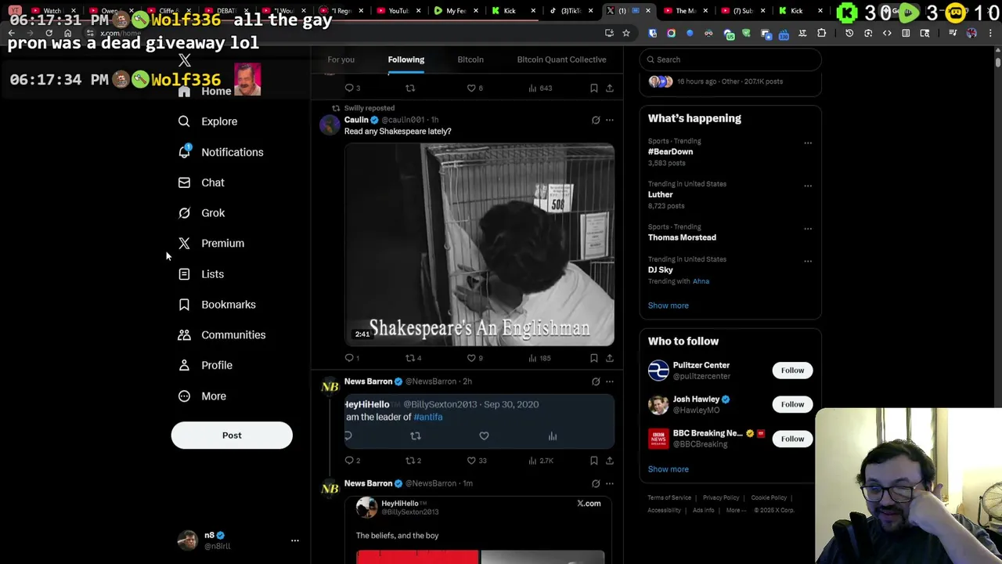The height and width of the screenshot is (564, 1002).
Task: Open the Grok icon on News Barron 2h post
Action: click(x=596, y=381)
